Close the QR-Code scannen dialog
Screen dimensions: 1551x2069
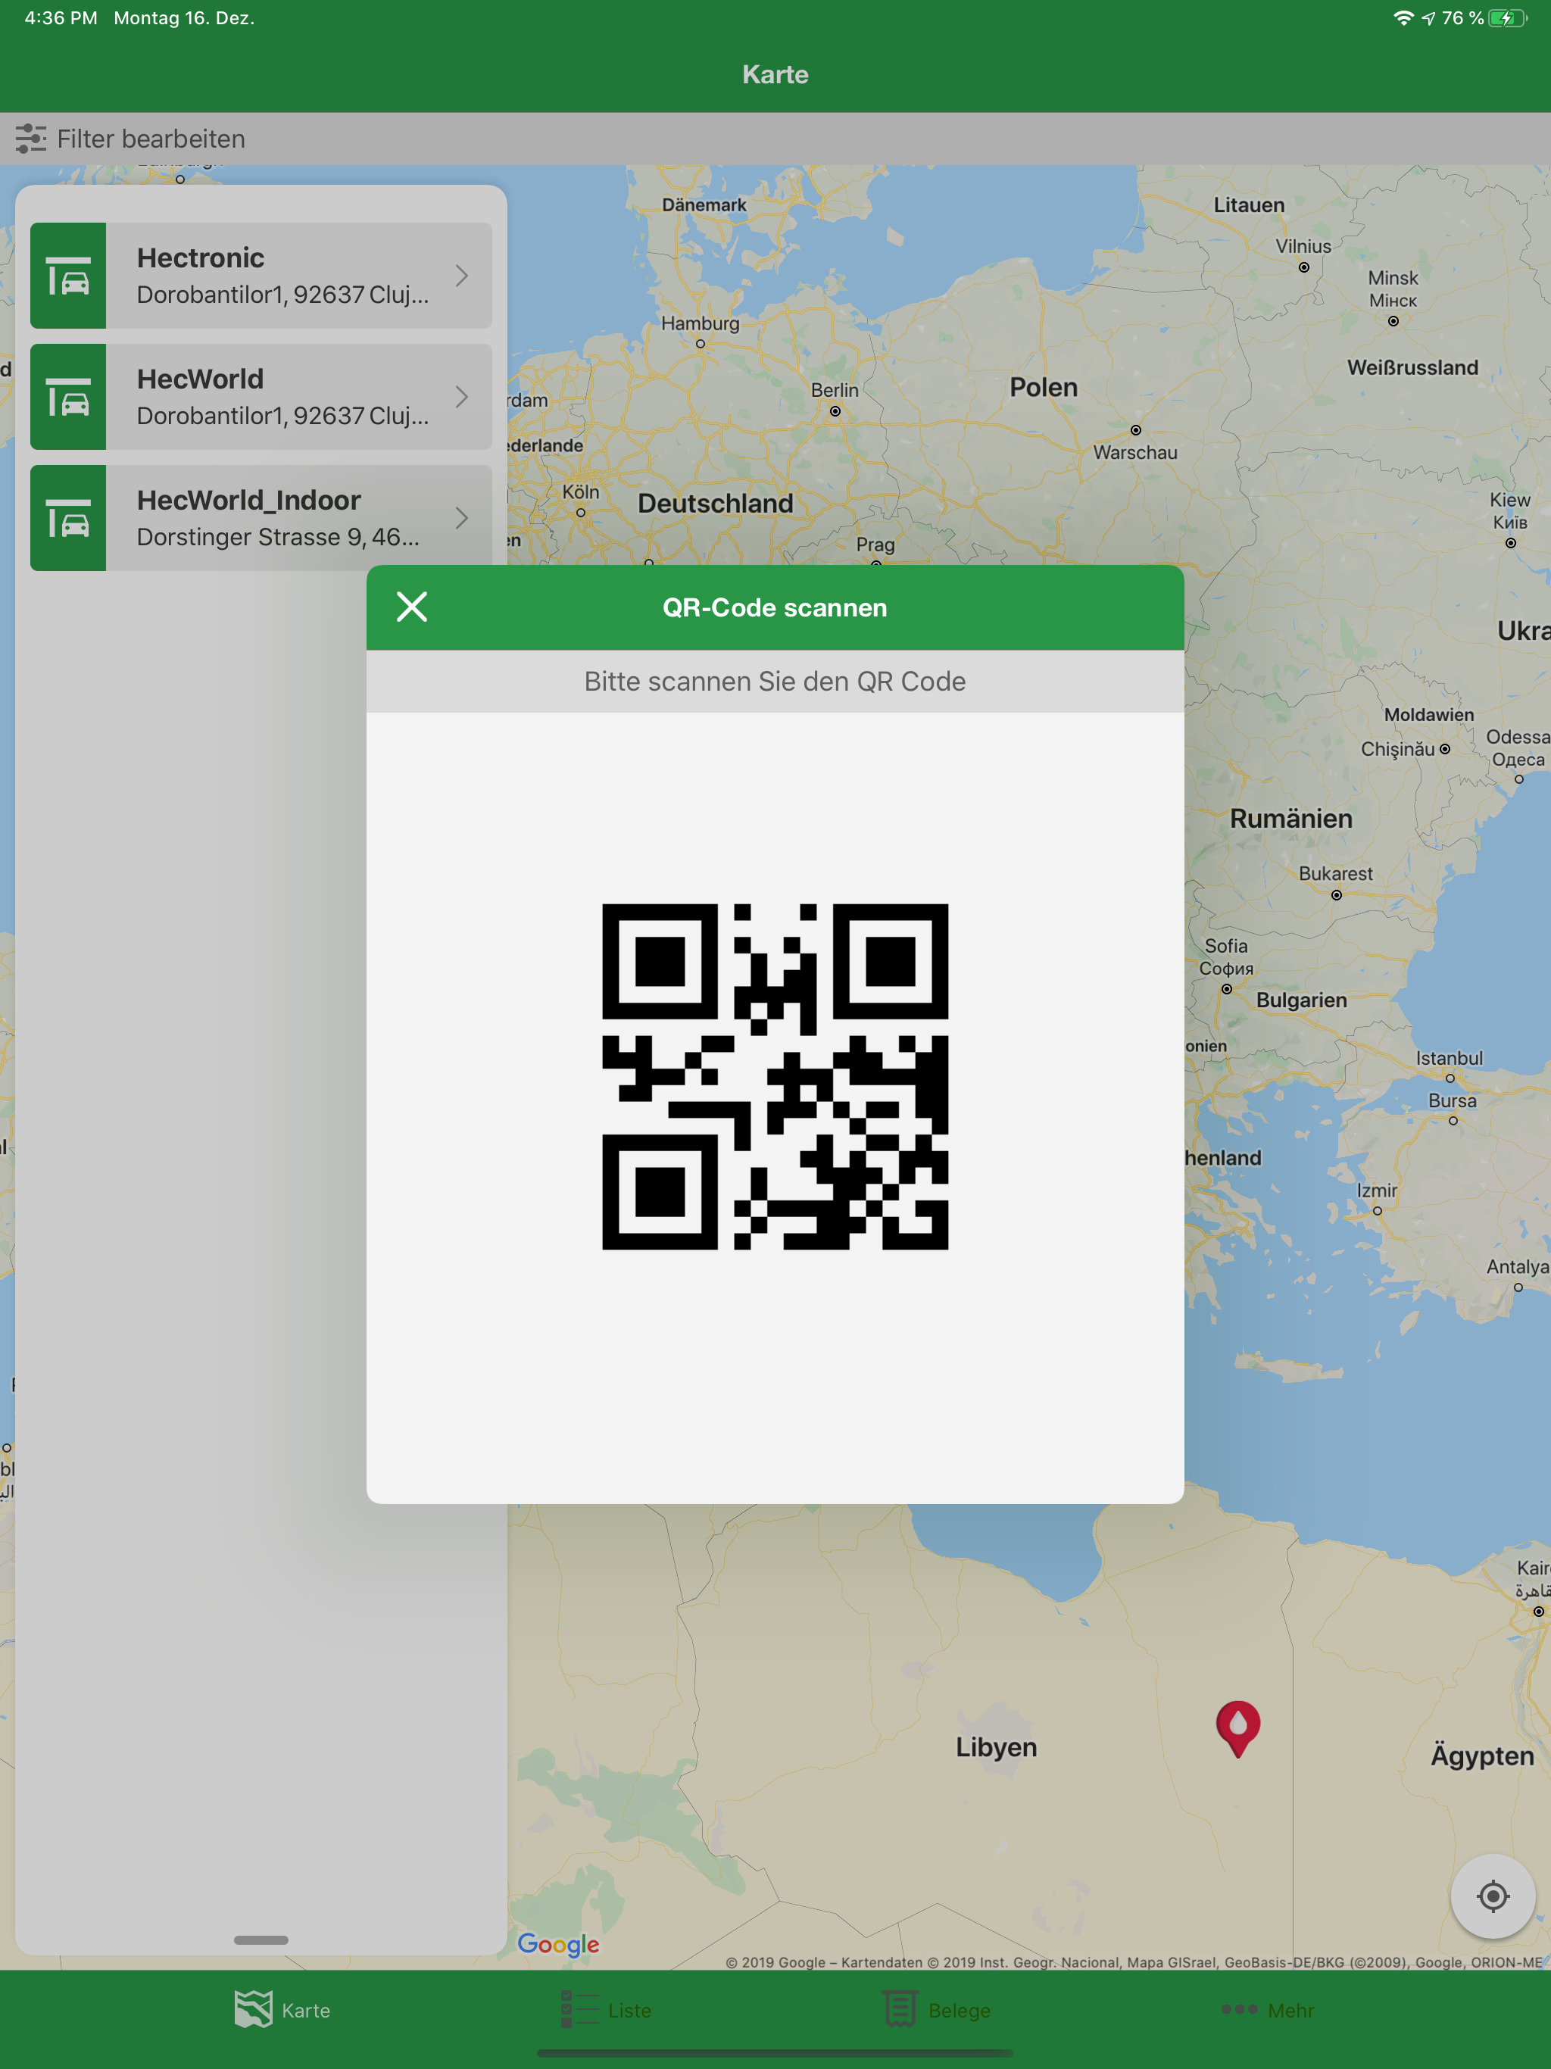pos(411,607)
